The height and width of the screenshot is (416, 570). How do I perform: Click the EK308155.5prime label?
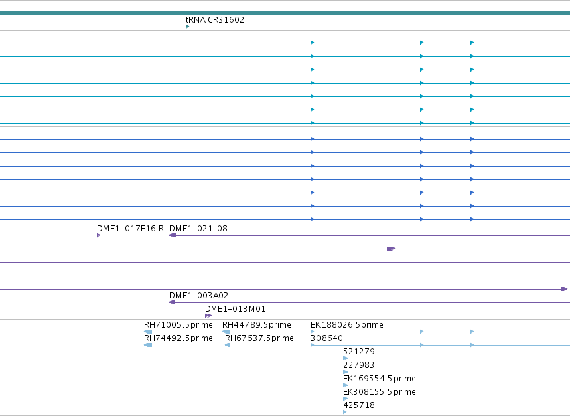(x=379, y=392)
